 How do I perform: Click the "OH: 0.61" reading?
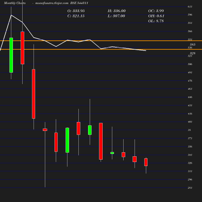coord(156,16)
